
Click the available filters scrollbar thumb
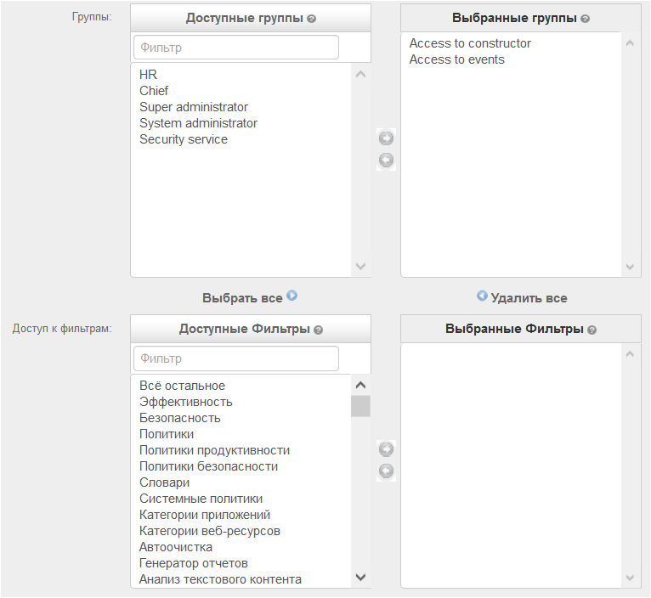pos(361,406)
